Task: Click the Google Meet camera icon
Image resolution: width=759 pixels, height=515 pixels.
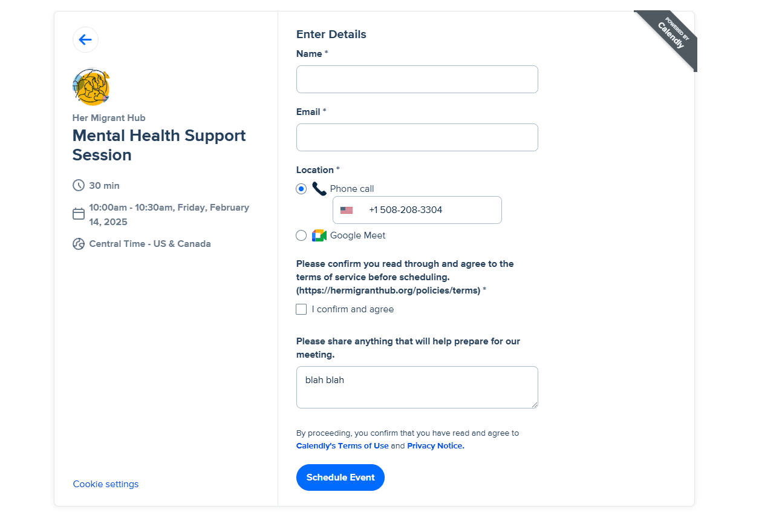Action: click(319, 235)
